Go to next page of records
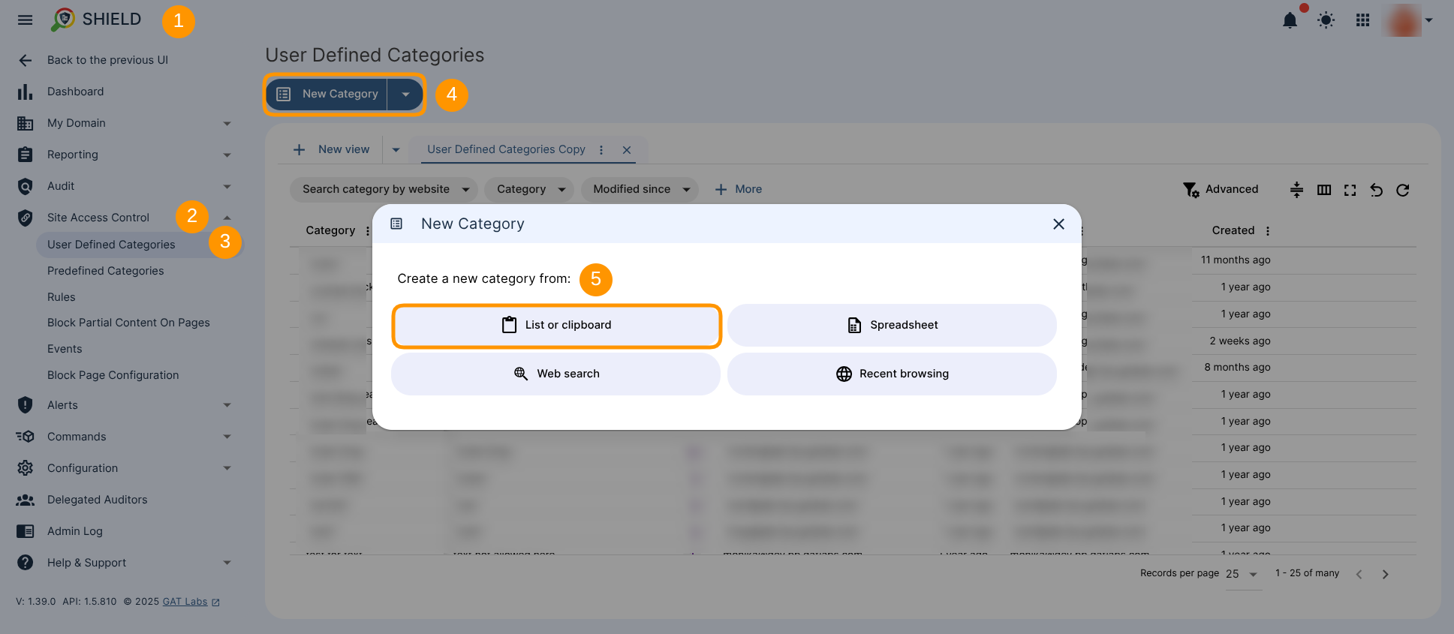1454x634 pixels. [1386, 575]
